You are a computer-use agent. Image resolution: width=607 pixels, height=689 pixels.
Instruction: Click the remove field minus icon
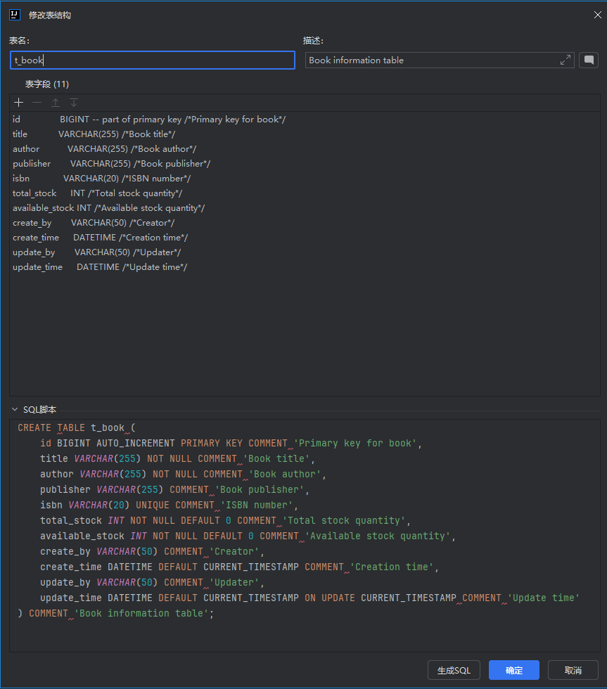click(x=37, y=103)
